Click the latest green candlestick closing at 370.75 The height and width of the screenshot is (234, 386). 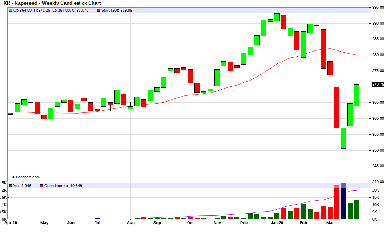click(357, 95)
